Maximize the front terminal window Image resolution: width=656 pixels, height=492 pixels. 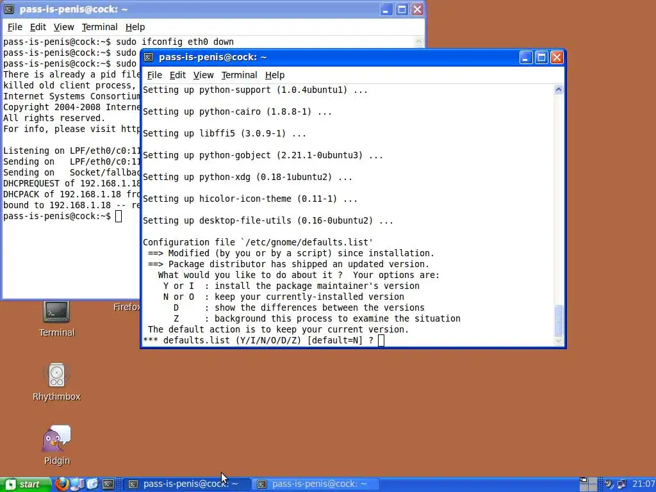541,57
